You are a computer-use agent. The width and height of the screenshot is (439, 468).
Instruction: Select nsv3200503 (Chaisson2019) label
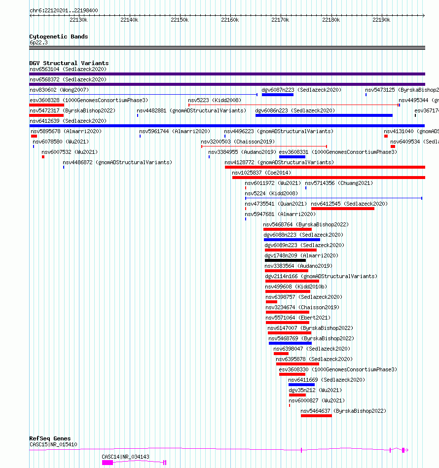coord(238,142)
